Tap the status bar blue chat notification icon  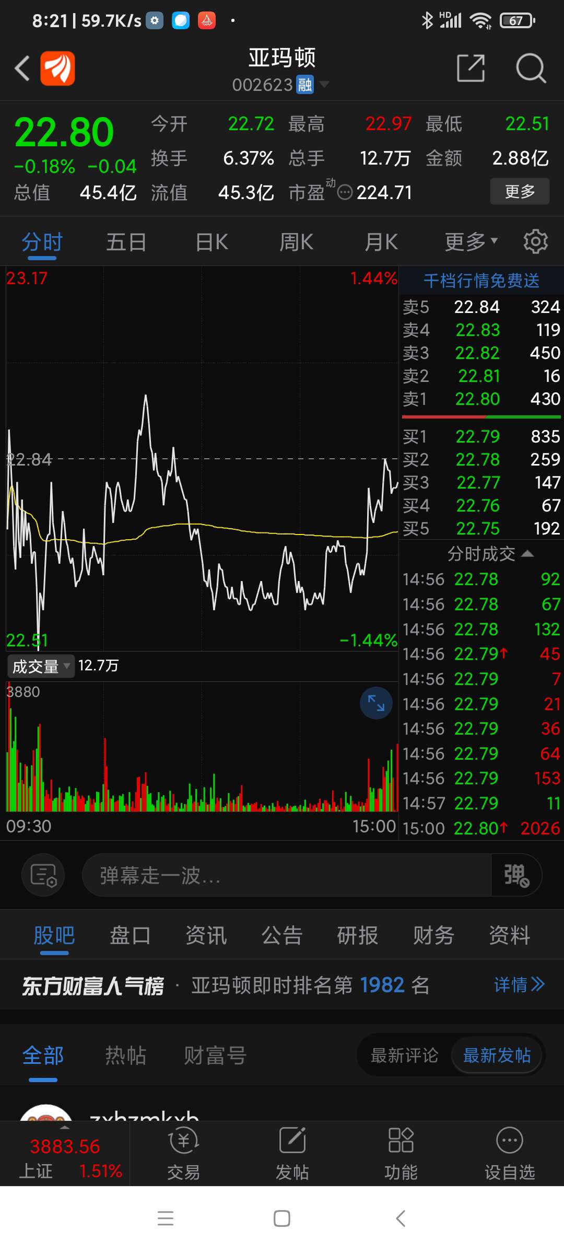coord(181,20)
